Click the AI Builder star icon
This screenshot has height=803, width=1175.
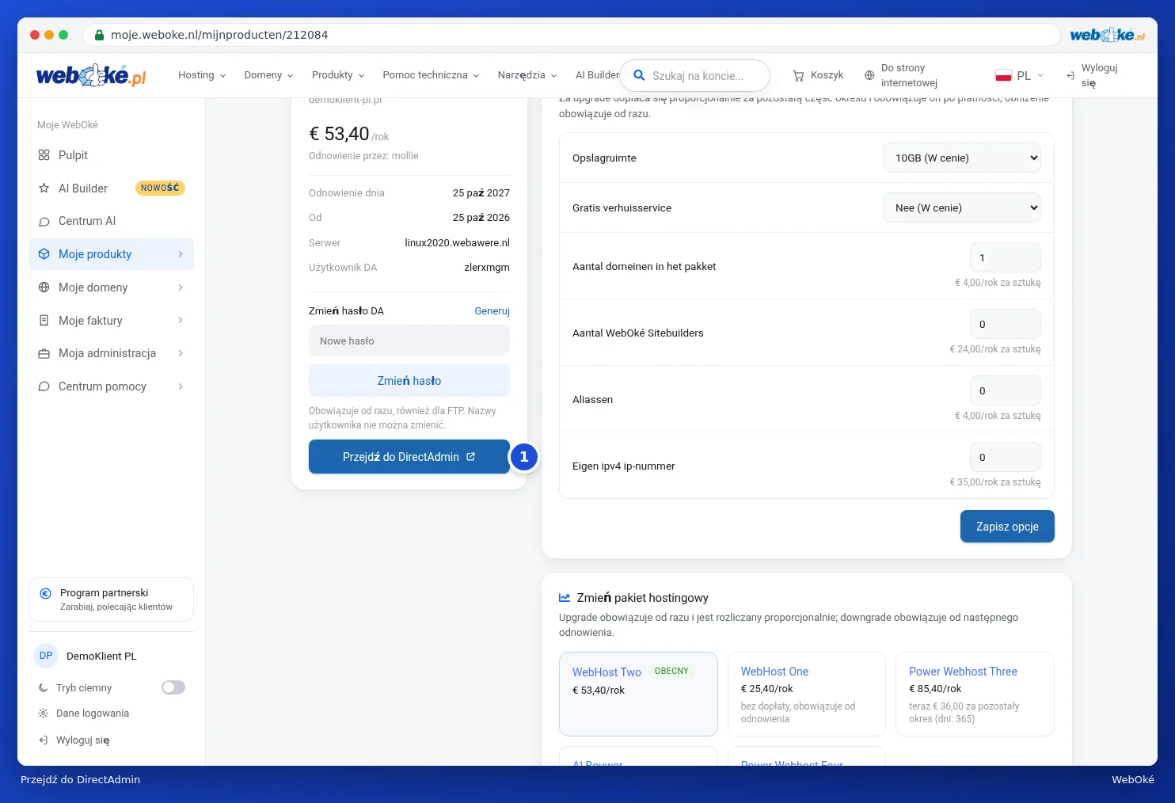[x=44, y=188]
